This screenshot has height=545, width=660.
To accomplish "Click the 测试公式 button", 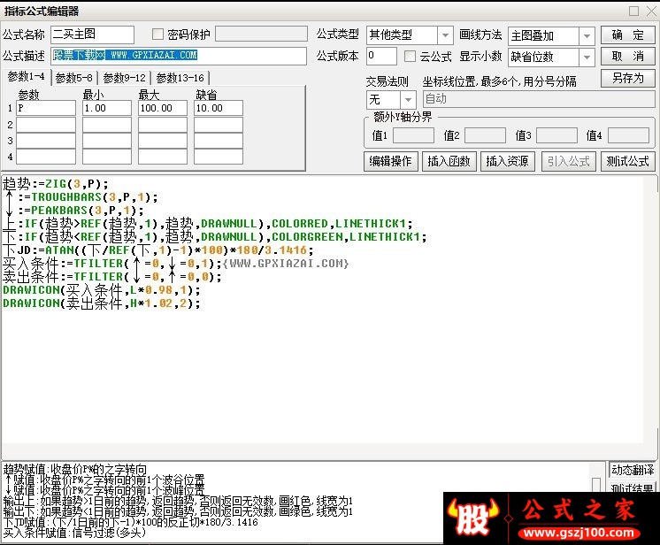I will [x=627, y=161].
